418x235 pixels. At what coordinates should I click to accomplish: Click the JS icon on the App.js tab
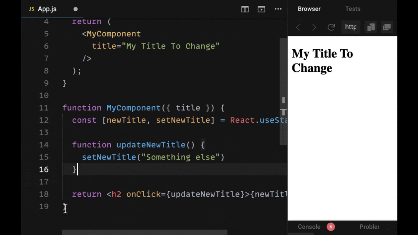[31, 9]
